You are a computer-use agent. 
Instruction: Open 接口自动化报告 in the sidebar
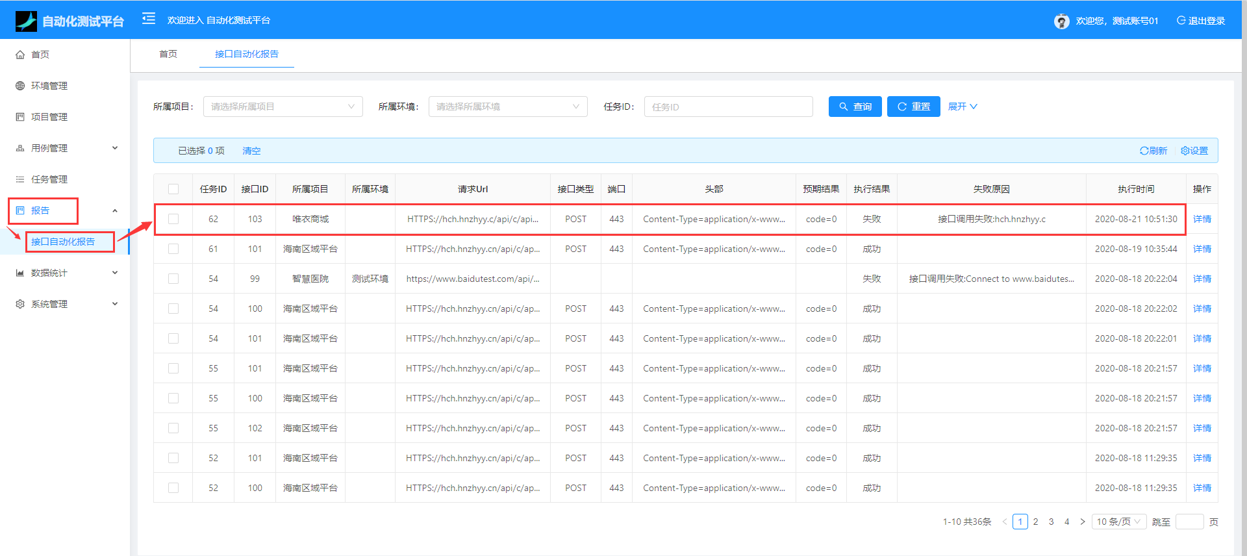63,242
